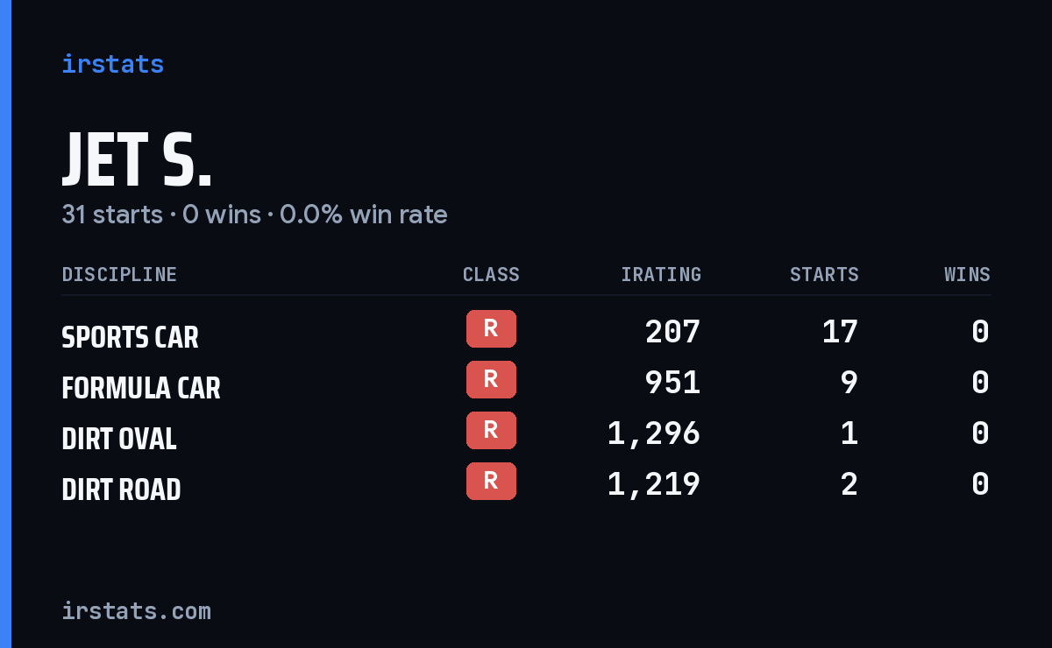Click the Sports Car iRating value 207
Viewport: 1052px width, 648px height.
pyautogui.click(x=672, y=332)
